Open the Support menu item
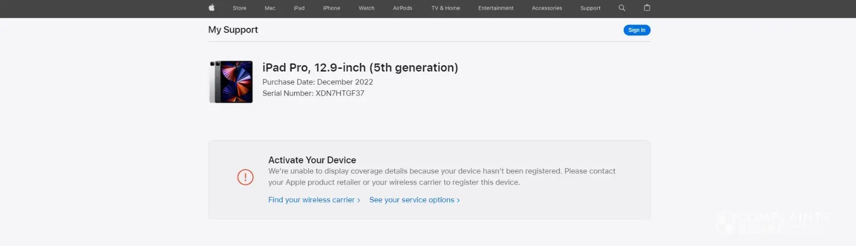The width and height of the screenshot is (856, 246). coord(590,8)
